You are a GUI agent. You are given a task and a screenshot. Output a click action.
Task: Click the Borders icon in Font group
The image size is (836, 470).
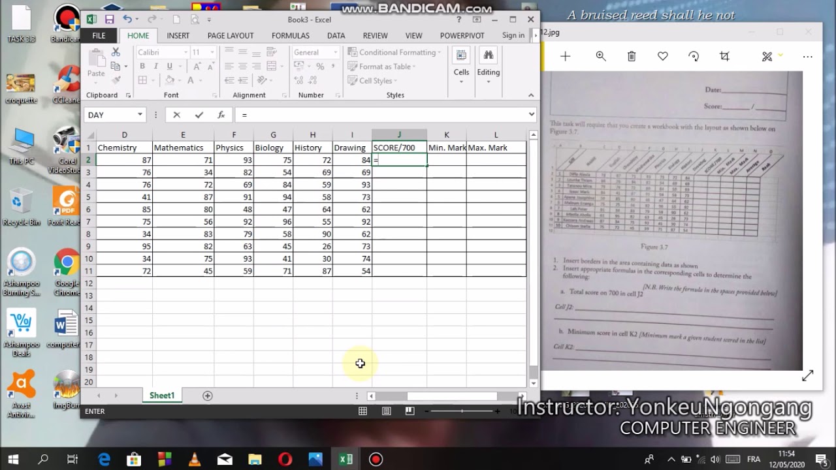142,80
